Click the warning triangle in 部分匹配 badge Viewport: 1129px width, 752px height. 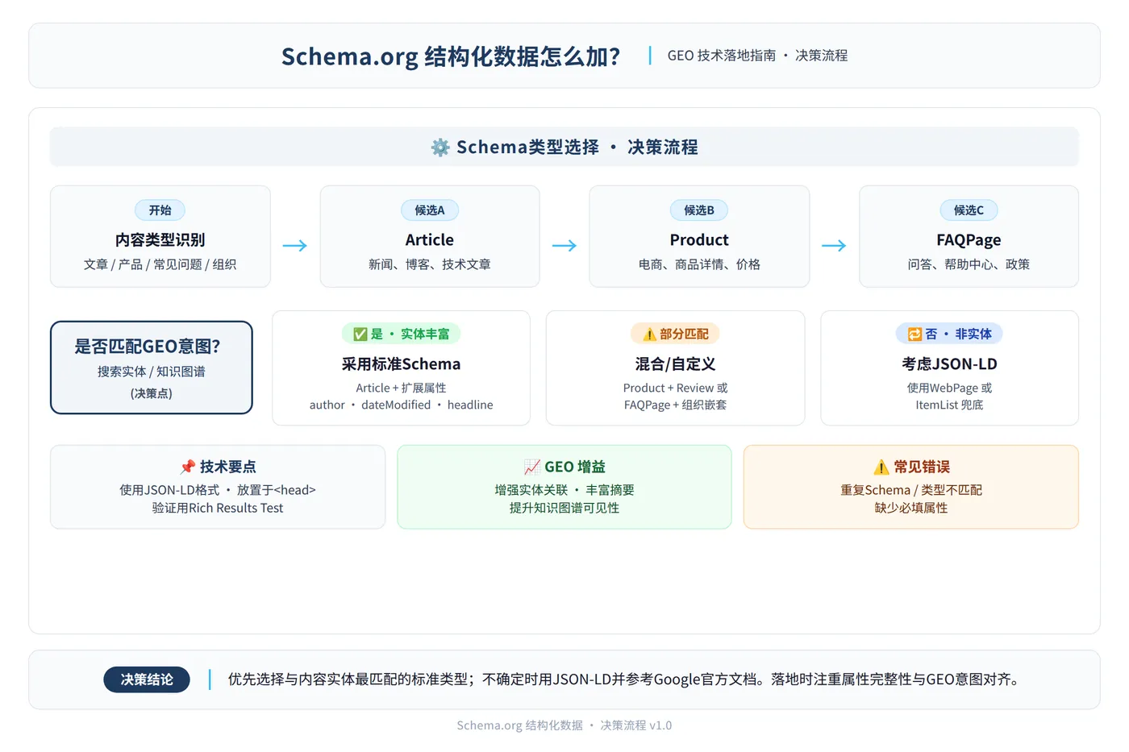[x=649, y=334]
